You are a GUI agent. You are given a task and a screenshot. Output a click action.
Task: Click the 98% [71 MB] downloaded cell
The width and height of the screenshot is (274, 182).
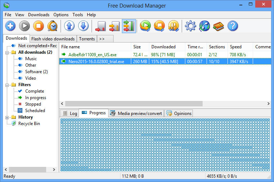(x=167, y=55)
